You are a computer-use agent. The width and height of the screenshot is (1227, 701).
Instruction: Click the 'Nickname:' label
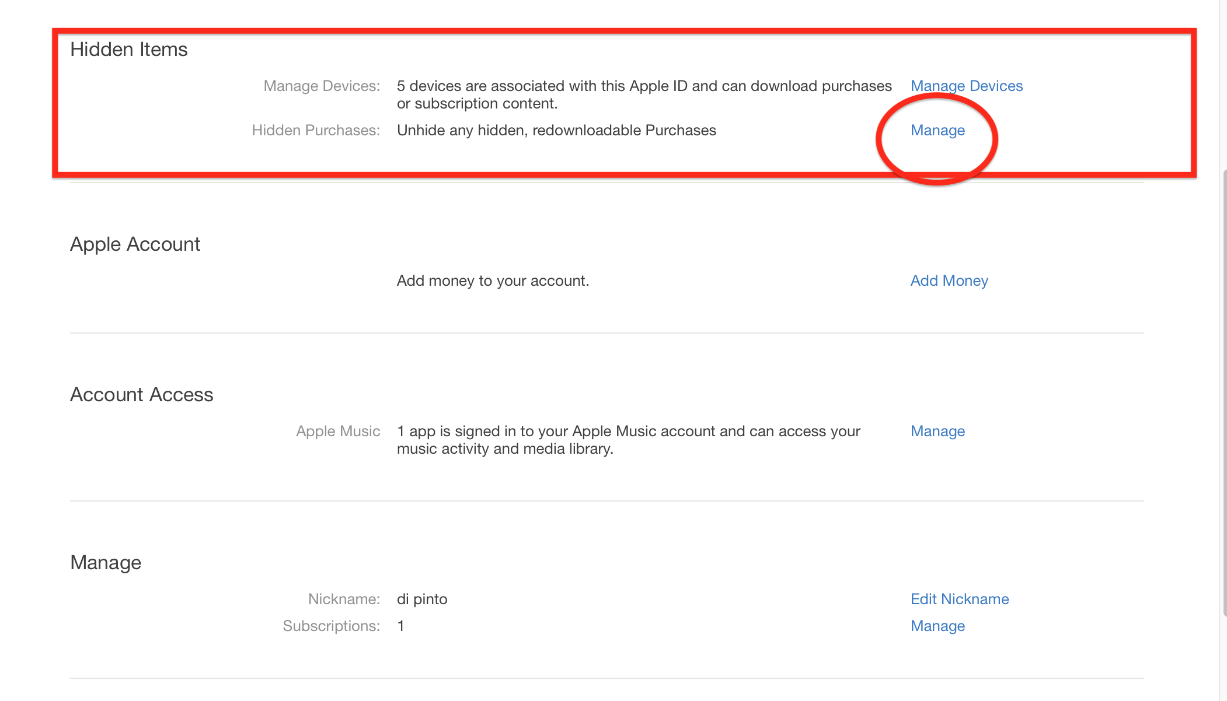coord(344,600)
